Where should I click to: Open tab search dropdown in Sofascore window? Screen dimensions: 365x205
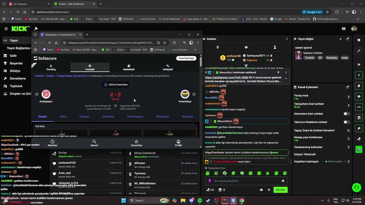(35, 34)
